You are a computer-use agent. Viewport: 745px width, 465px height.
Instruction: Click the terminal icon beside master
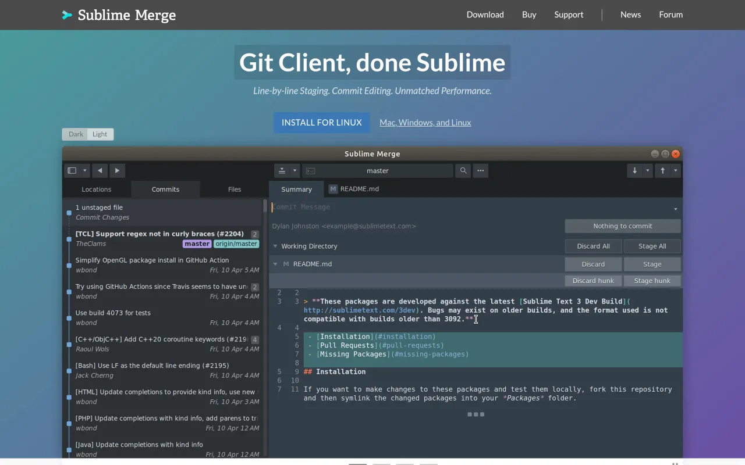(310, 171)
